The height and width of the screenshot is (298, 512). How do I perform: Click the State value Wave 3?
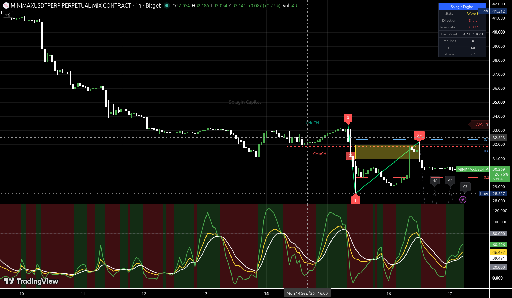tap(473, 14)
